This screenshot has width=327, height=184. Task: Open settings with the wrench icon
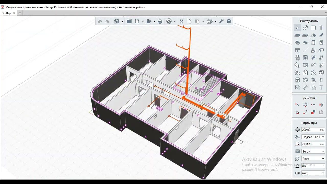point(221,21)
